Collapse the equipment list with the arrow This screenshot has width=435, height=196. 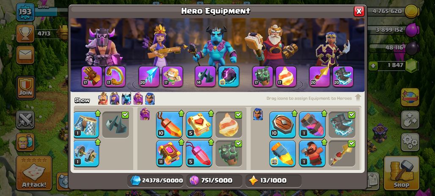click(x=358, y=98)
